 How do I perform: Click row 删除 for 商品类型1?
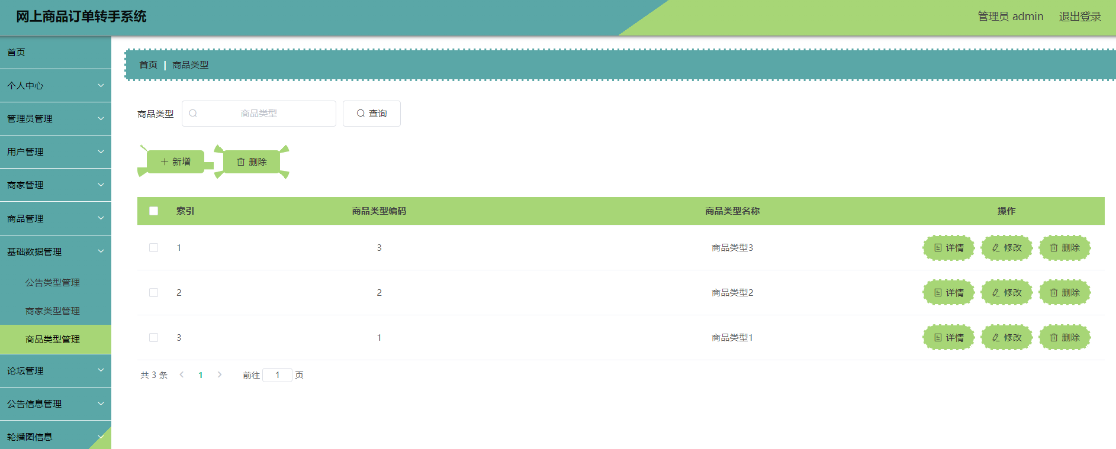(x=1064, y=338)
